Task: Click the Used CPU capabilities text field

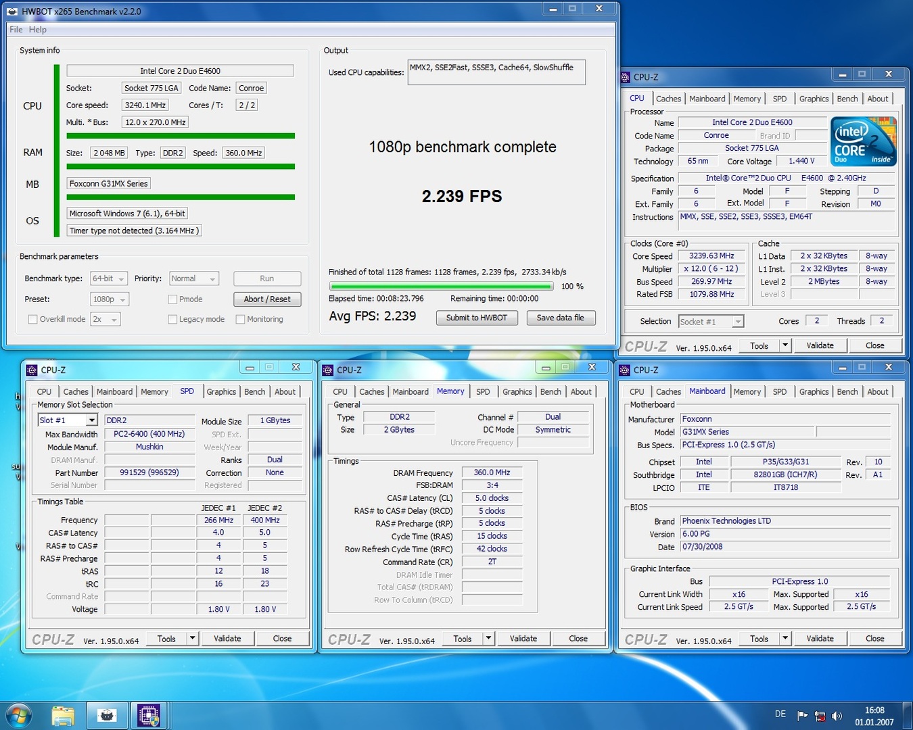Action: pyautogui.click(x=497, y=72)
